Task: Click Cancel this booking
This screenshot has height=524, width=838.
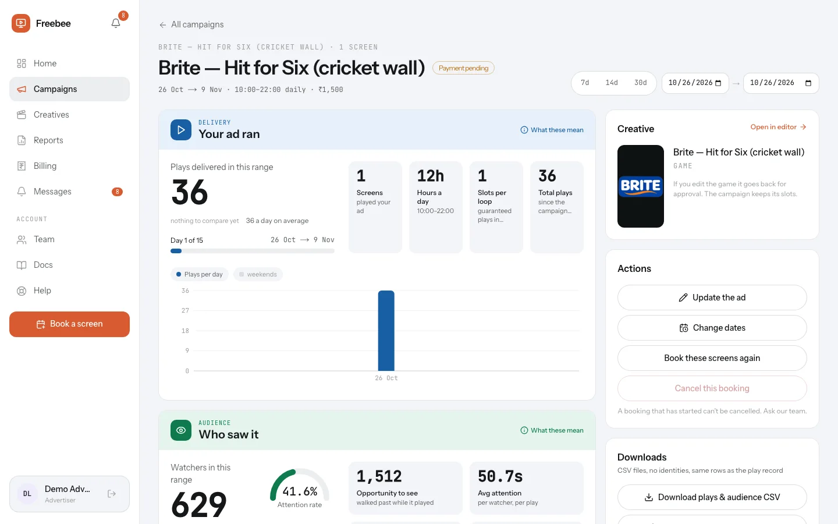Action: (712, 388)
